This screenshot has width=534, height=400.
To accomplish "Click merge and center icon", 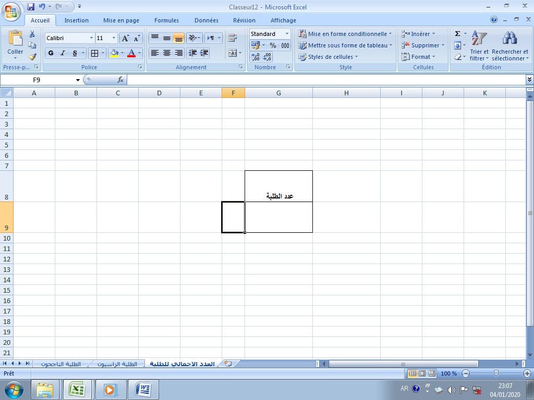I will coord(232,53).
